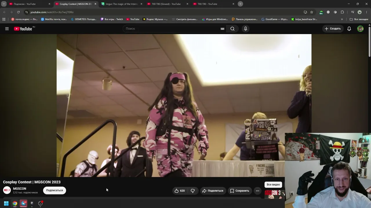Open the MGSCON channel avatar
This screenshot has height=208, width=371.
click(x=7, y=190)
